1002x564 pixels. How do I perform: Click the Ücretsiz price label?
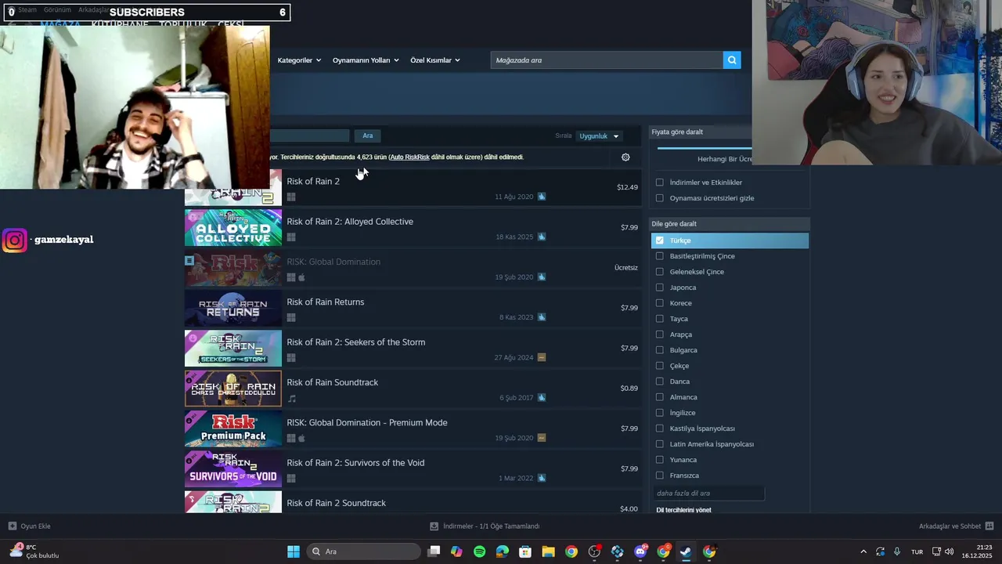coord(626,268)
